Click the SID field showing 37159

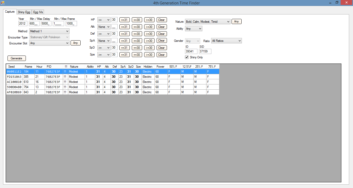(x=205, y=51)
